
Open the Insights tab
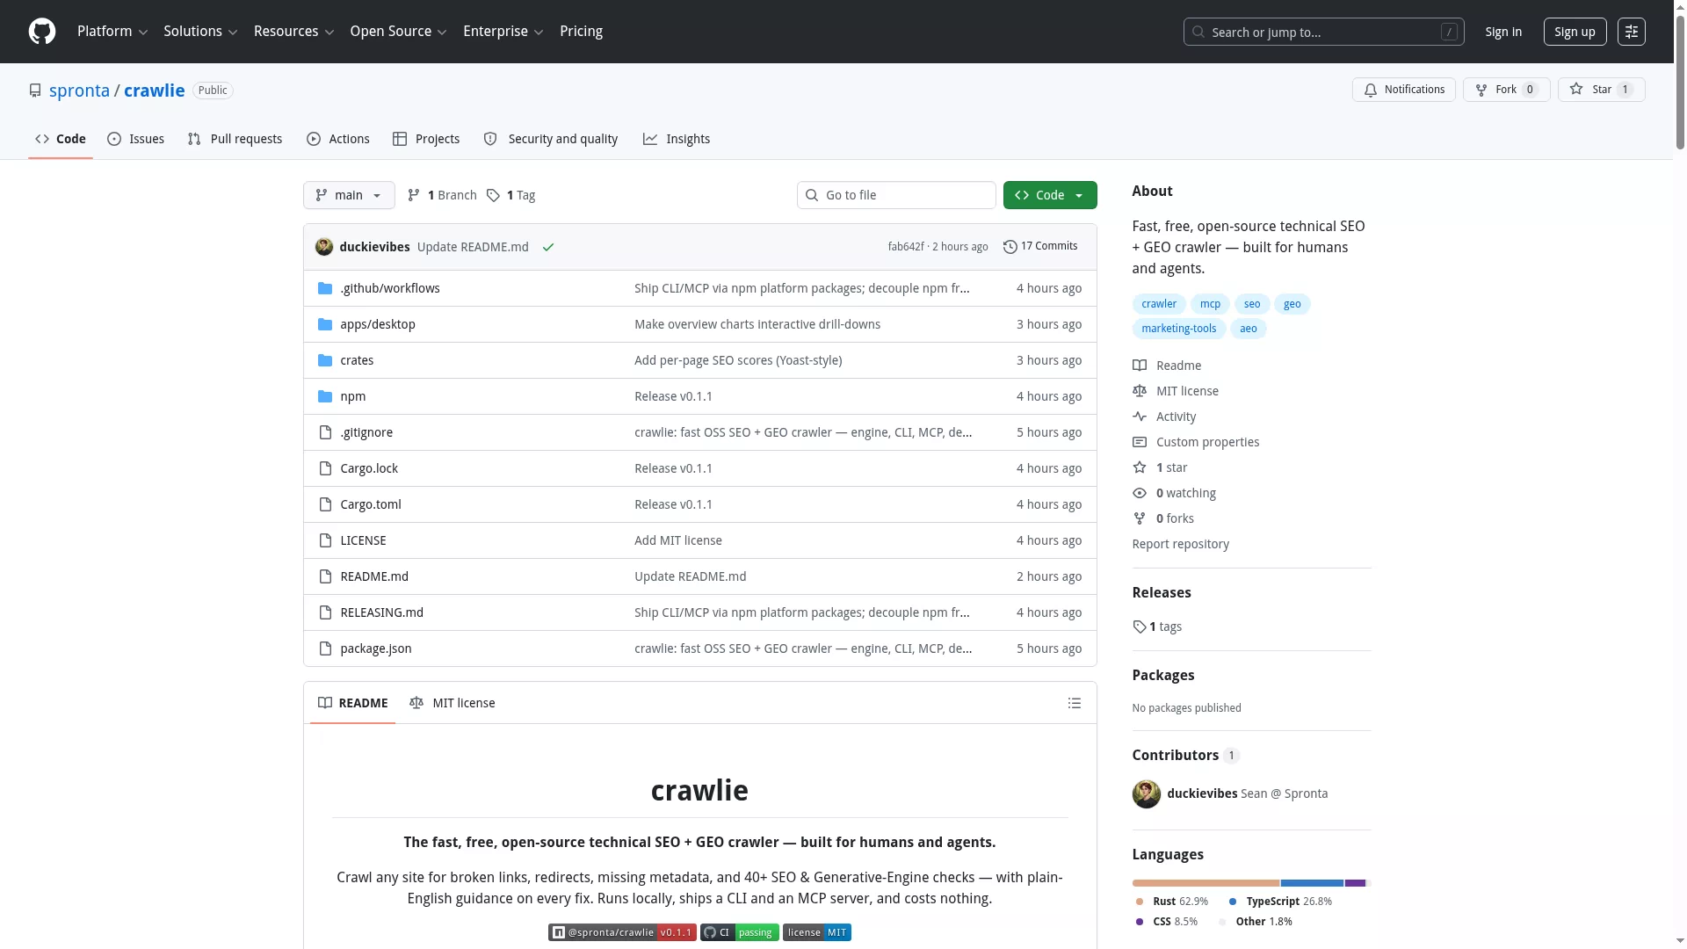click(x=677, y=139)
